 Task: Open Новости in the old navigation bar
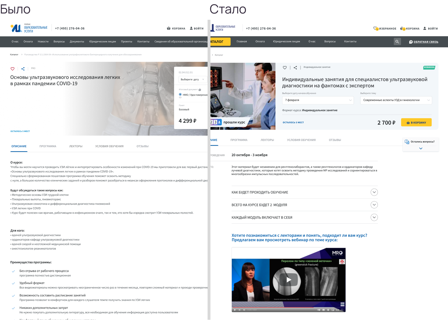(43, 42)
